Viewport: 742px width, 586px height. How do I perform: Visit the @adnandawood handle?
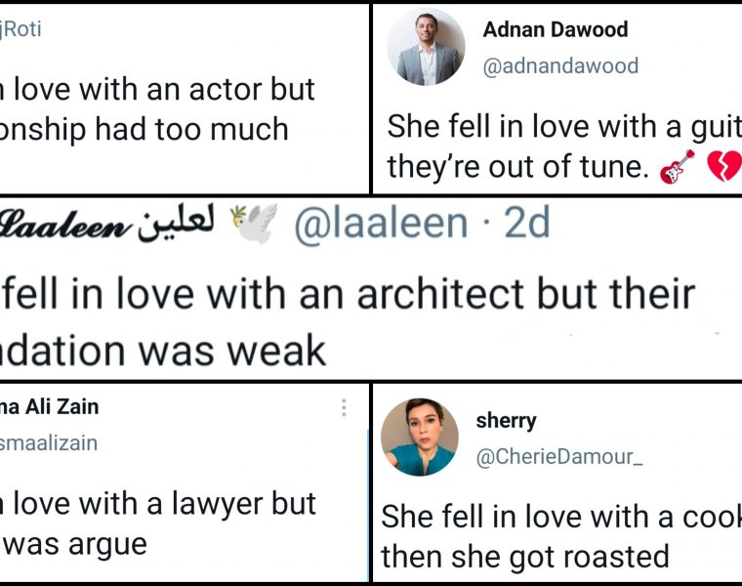(x=560, y=65)
